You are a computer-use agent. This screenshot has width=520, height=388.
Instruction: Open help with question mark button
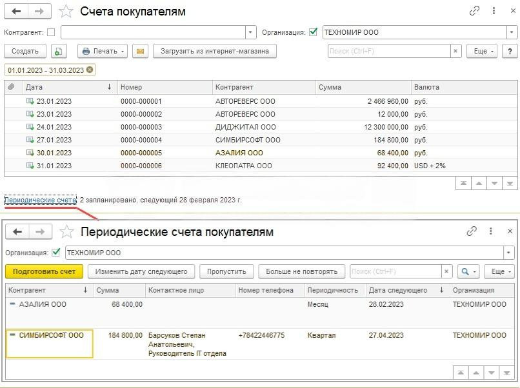click(x=510, y=52)
